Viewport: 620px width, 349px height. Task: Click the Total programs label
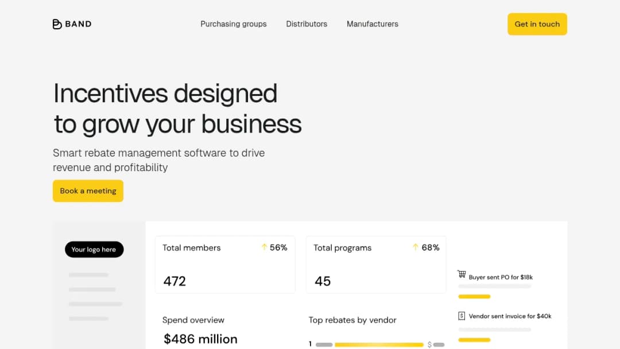(x=342, y=248)
